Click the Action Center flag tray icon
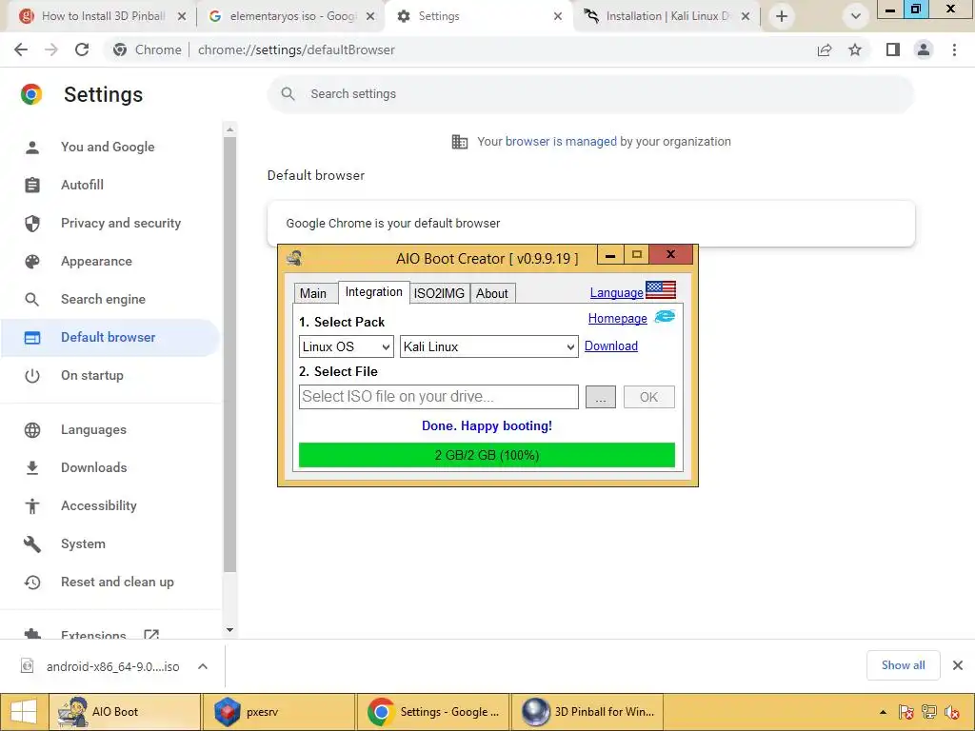The image size is (975, 731). (906, 712)
